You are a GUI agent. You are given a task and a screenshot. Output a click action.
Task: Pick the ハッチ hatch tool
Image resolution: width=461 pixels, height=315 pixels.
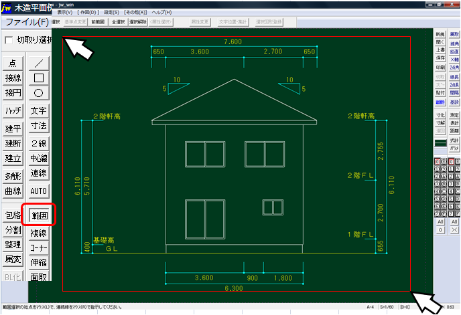13,111
